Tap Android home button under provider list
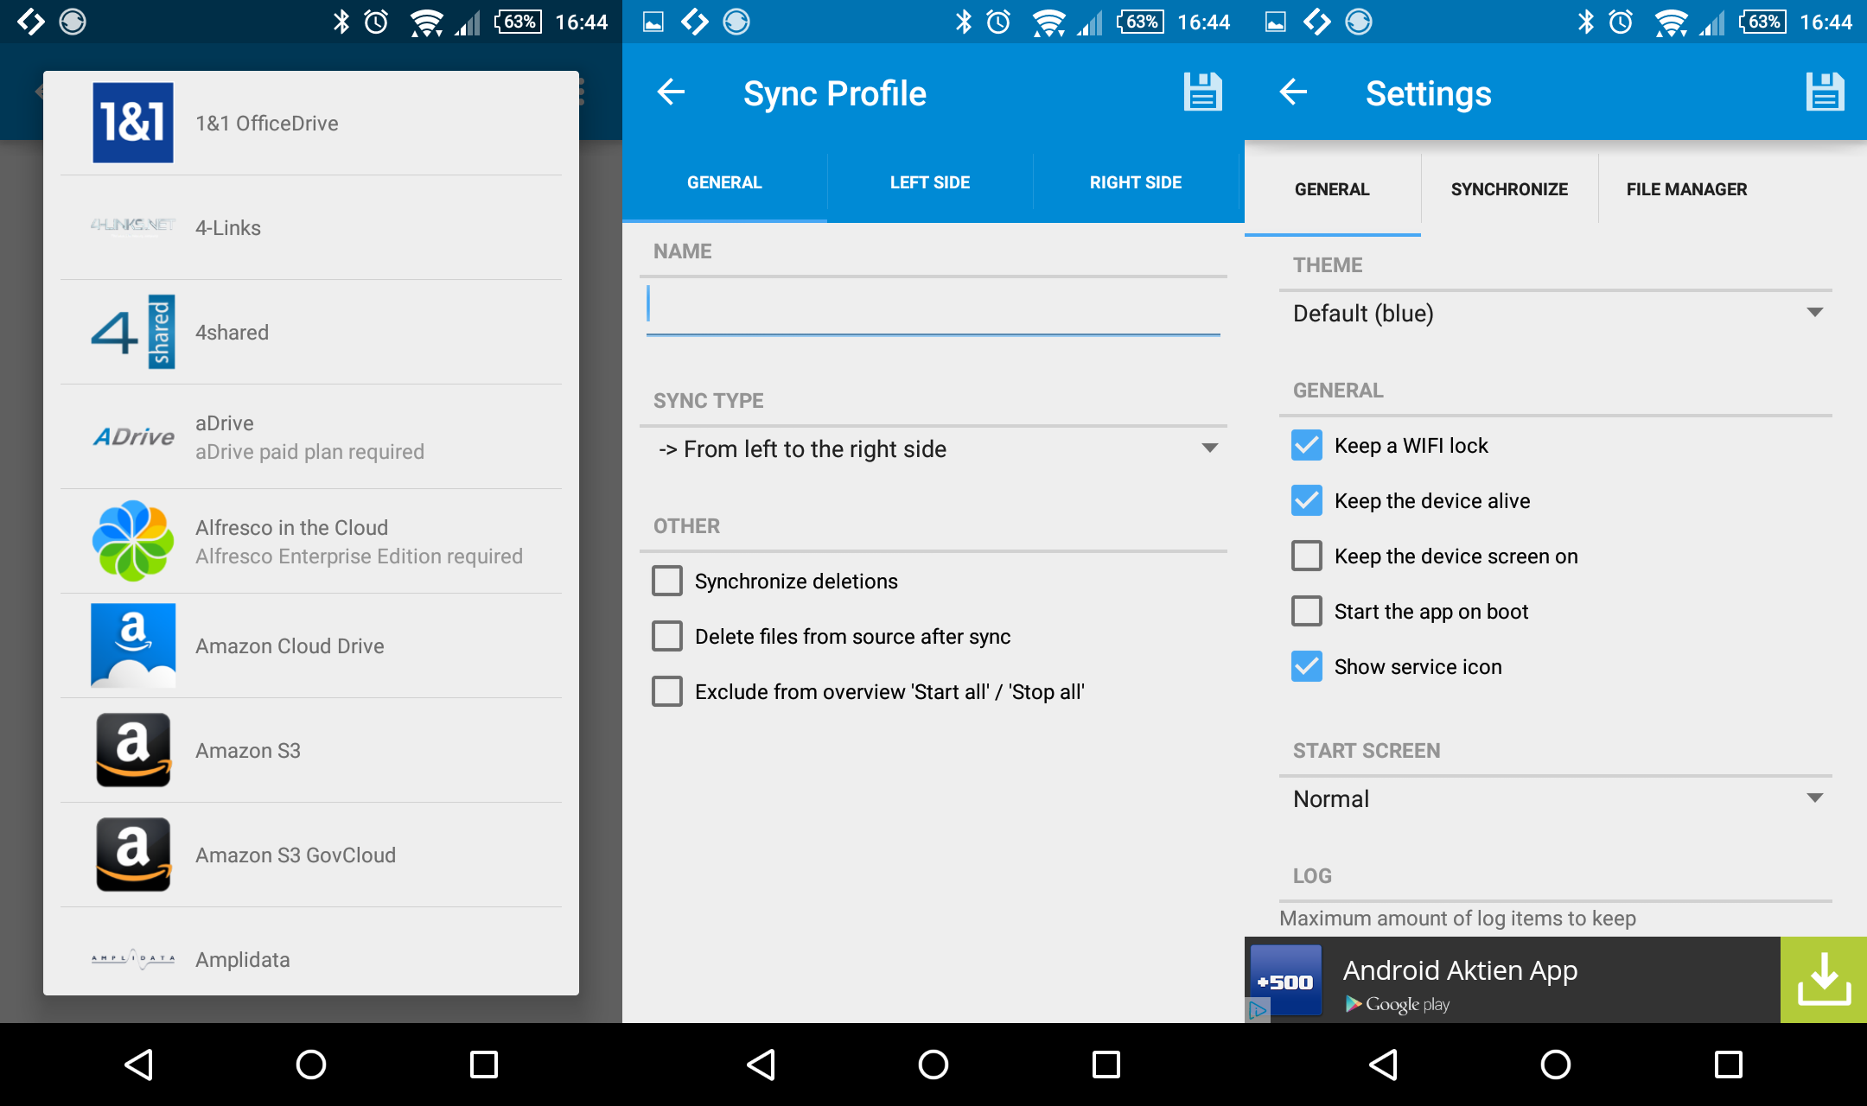 [x=311, y=1065]
